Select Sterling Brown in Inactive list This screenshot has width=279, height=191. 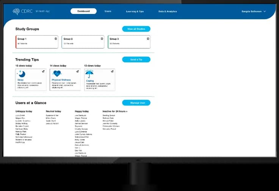109,115
